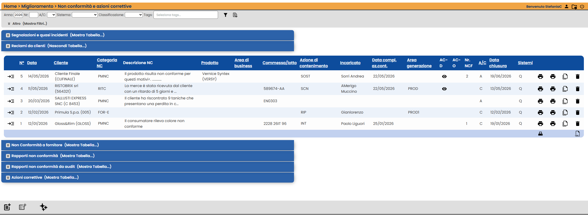Screen dimensions: 588x215
Task: Click the report list icon beside the funnel
Action: [x=235, y=15]
